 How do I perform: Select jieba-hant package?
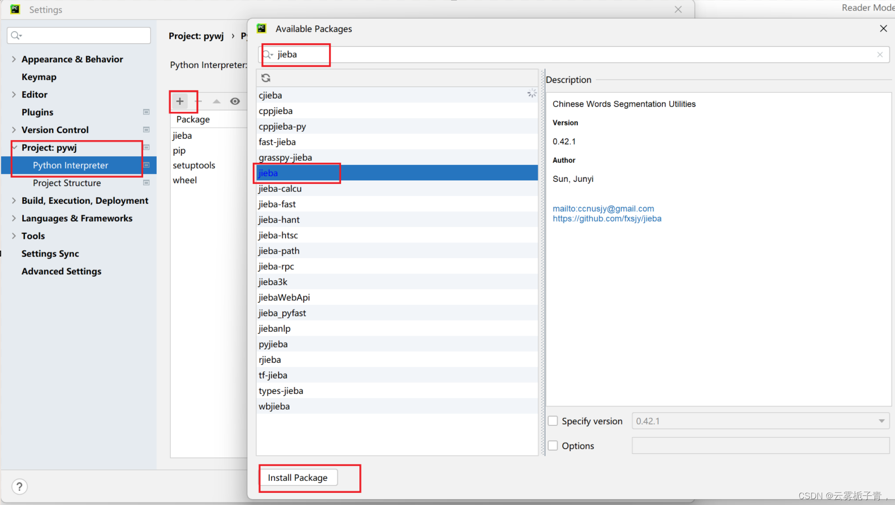(x=397, y=219)
